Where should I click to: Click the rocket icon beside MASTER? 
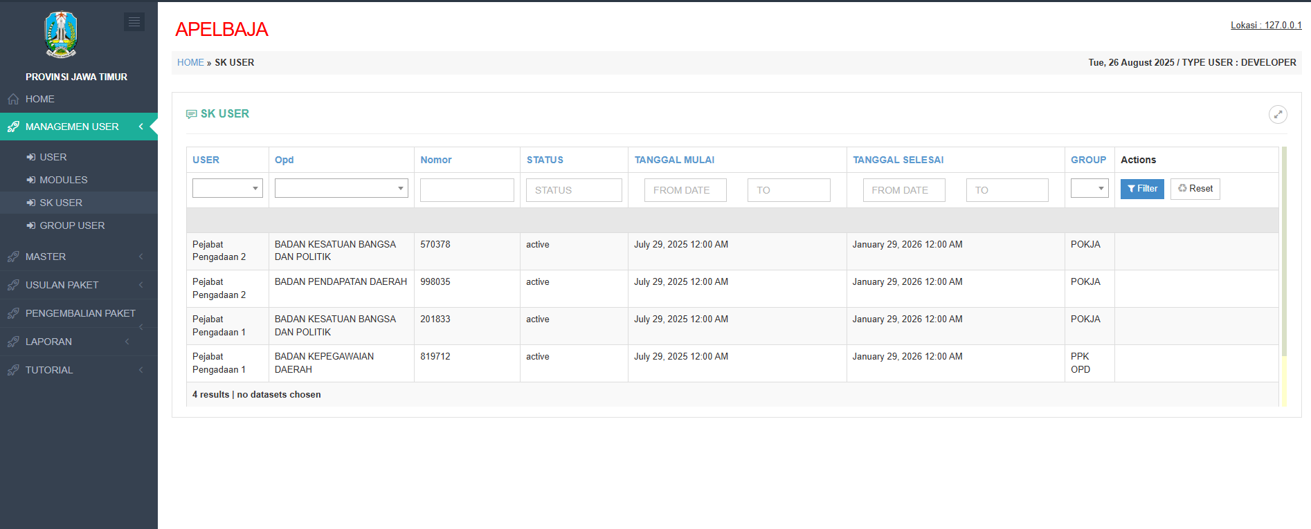(x=13, y=257)
